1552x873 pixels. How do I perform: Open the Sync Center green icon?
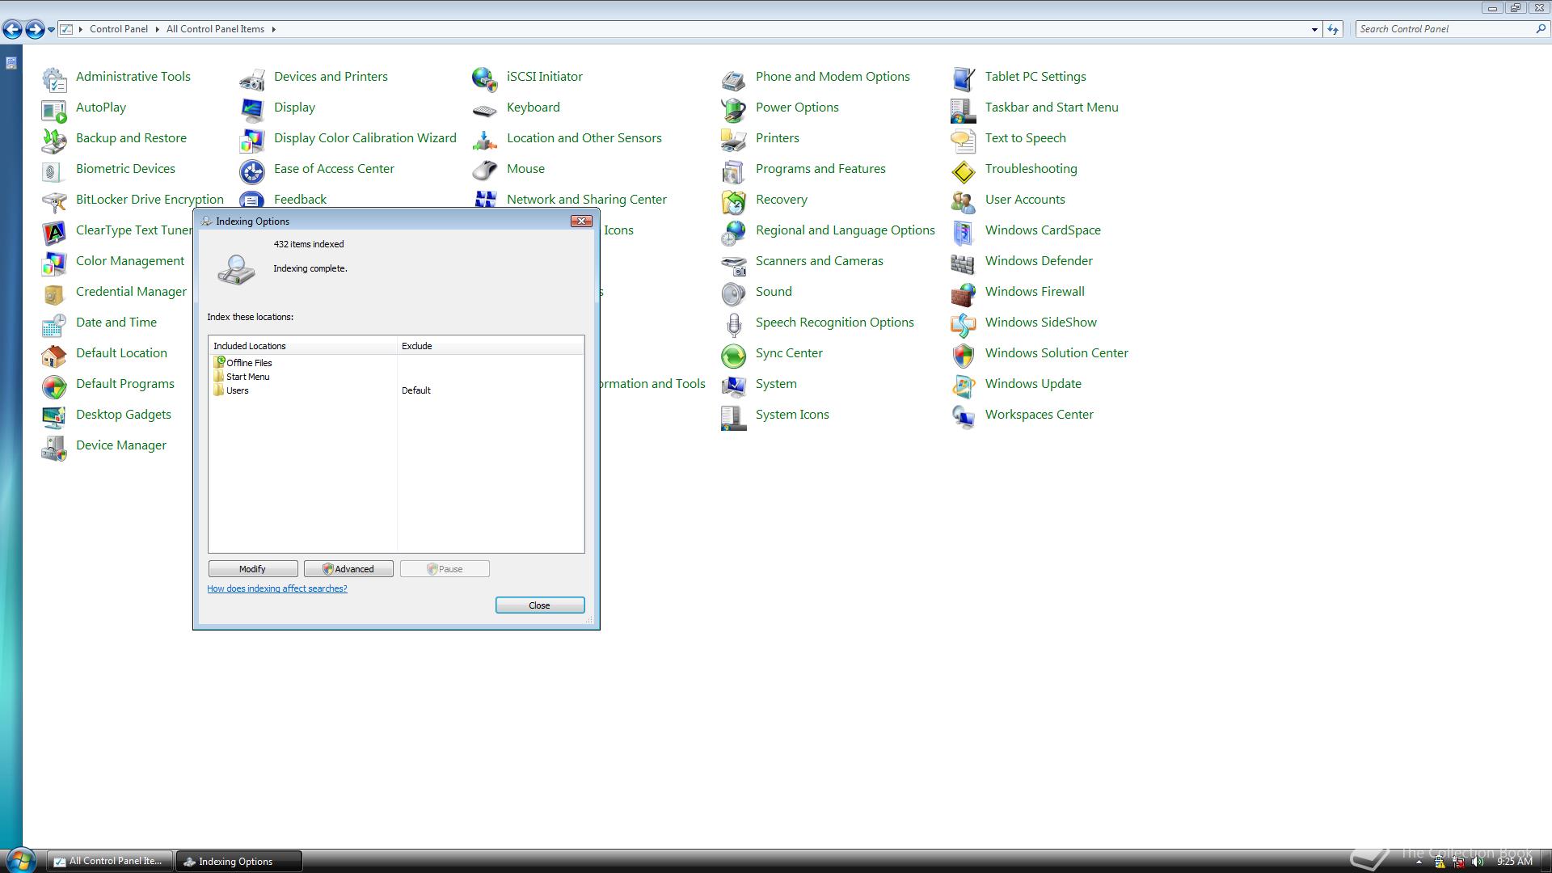(x=734, y=356)
